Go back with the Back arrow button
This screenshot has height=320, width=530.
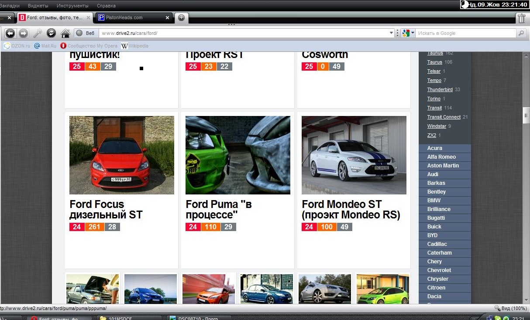10,33
